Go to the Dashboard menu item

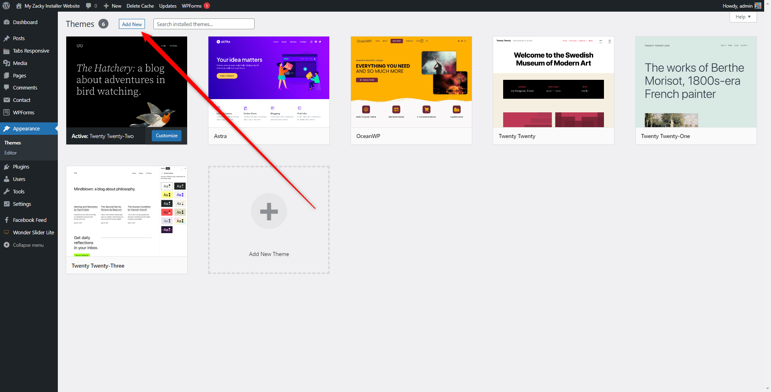coord(29,22)
